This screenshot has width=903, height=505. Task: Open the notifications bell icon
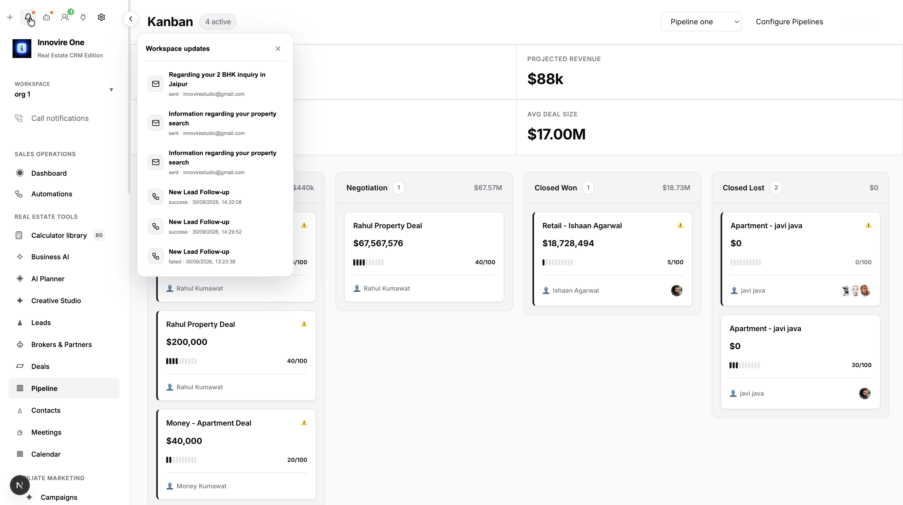(28, 17)
